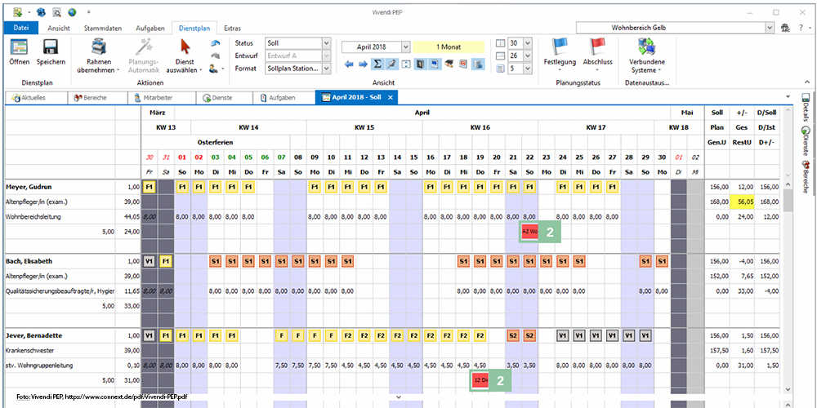The height and width of the screenshot is (408, 817).
Task: Click the globe quick access icon
Action: tap(72, 11)
